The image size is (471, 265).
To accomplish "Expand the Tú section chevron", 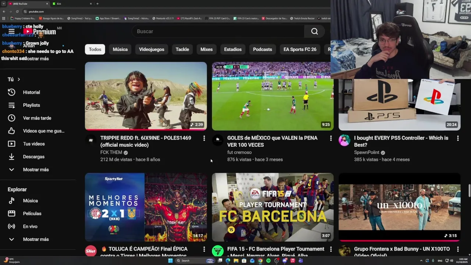I will point(19,79).
